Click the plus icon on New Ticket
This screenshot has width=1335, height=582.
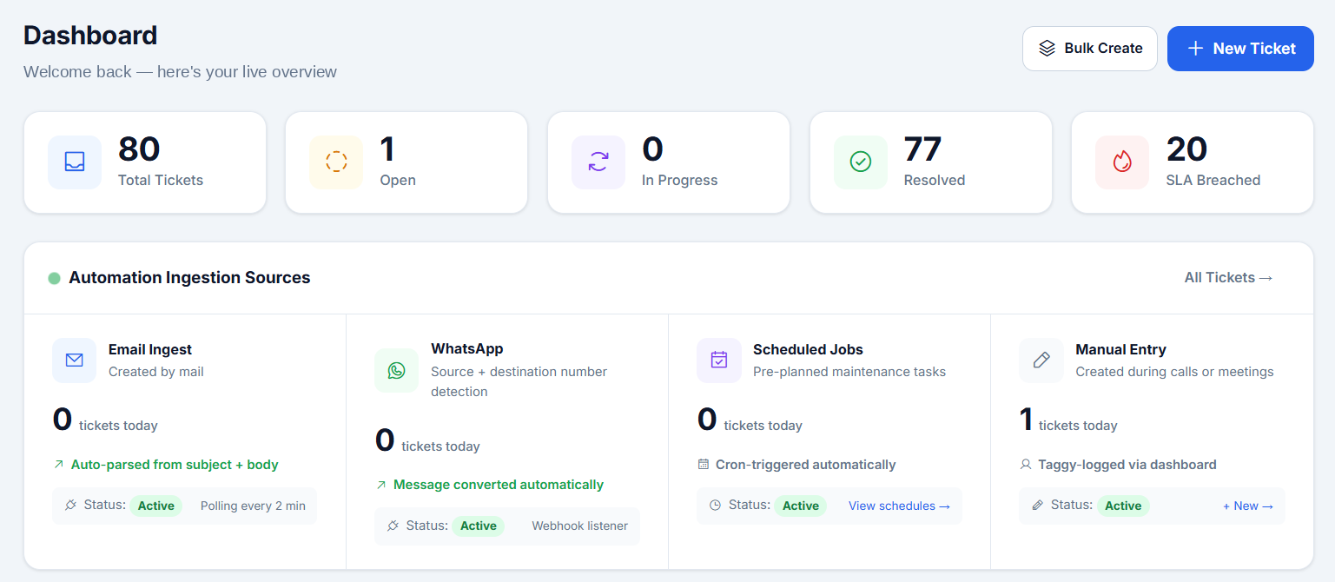(x=1195, y=49)
